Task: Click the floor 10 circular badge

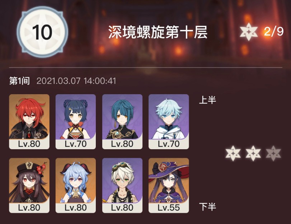Action: pyautogui.click(x=42, y=32)
